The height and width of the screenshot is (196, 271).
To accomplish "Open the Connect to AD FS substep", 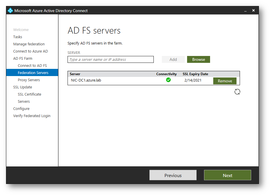I will (32, 65).
